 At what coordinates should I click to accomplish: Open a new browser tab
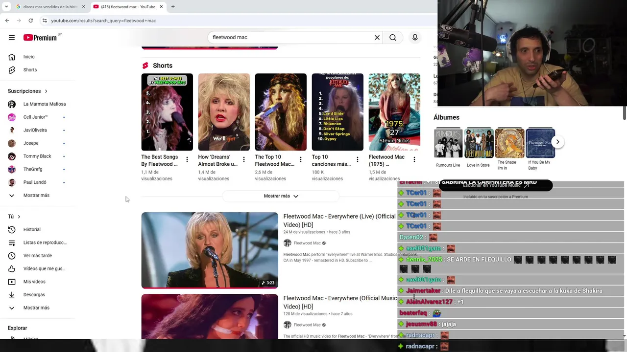[173, 7]
